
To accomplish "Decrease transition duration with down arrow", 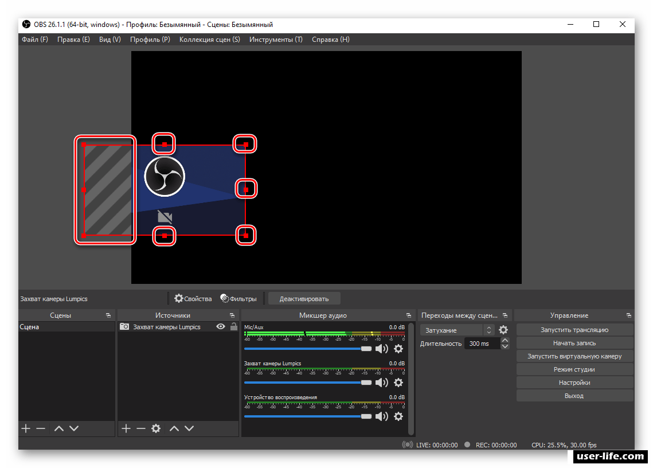I will [x=505, y=346].
